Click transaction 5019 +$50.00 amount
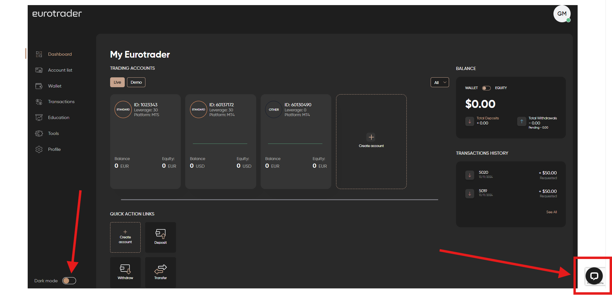Viewport: 612px width, 295px height. pos(548,191)
